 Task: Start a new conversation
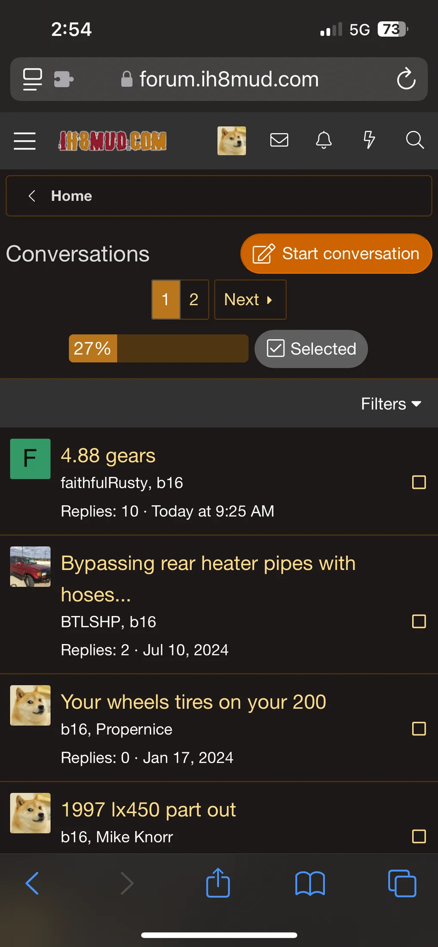click(x=336, y=254)
